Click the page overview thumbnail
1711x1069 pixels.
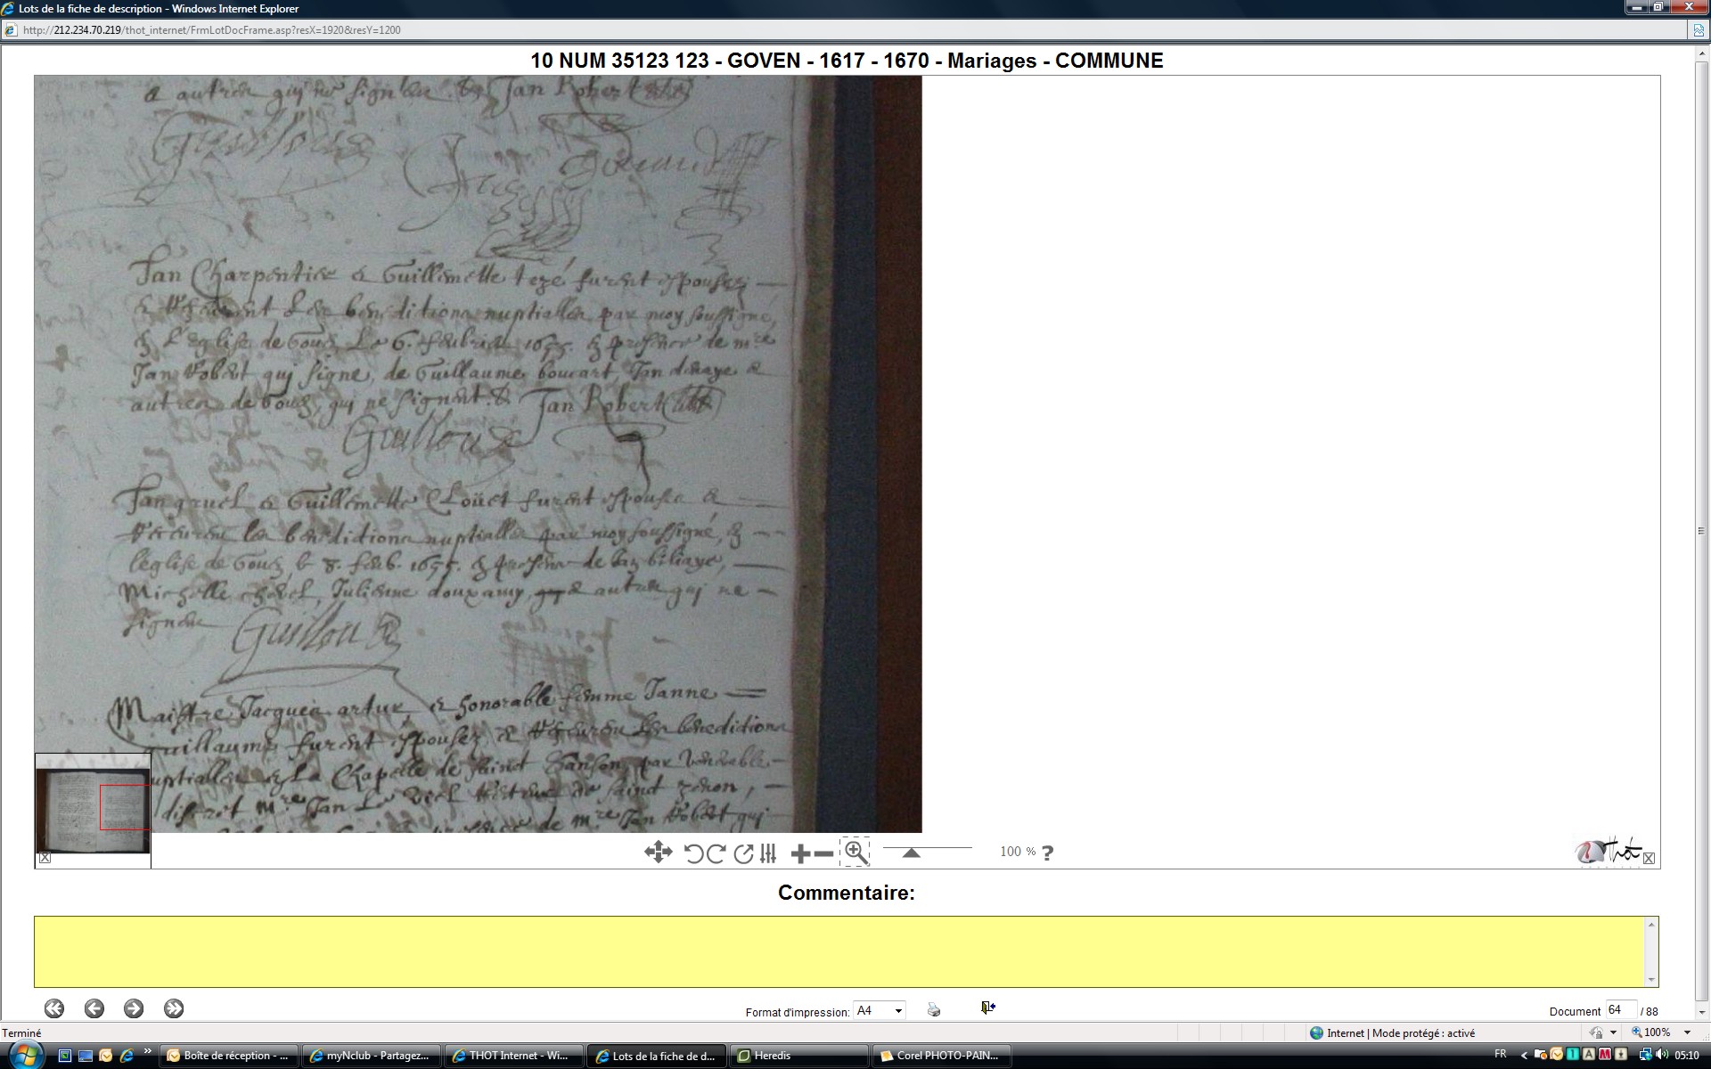[93, 804]
